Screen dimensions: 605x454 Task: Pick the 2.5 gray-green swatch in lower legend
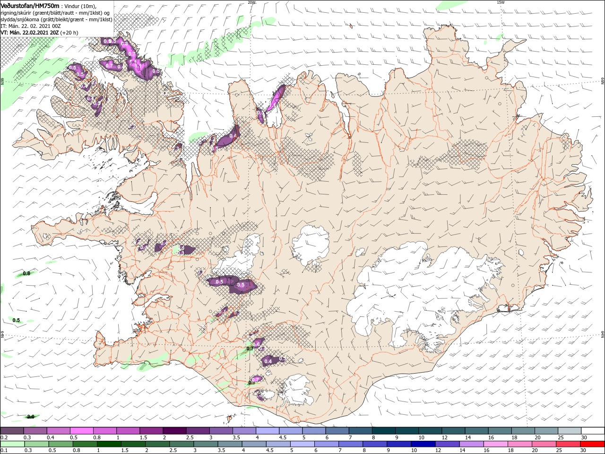pyautogui.click(x=181, y=444)
